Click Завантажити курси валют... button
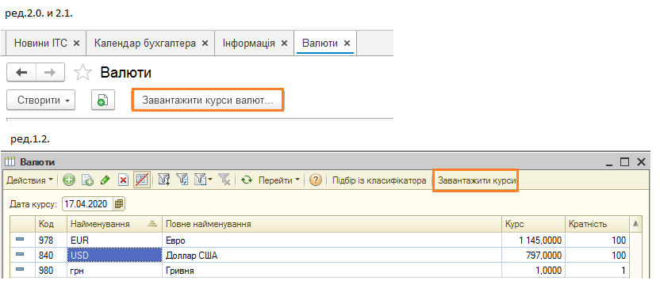This screenshot has width=660, height=288. pos(208,100)
